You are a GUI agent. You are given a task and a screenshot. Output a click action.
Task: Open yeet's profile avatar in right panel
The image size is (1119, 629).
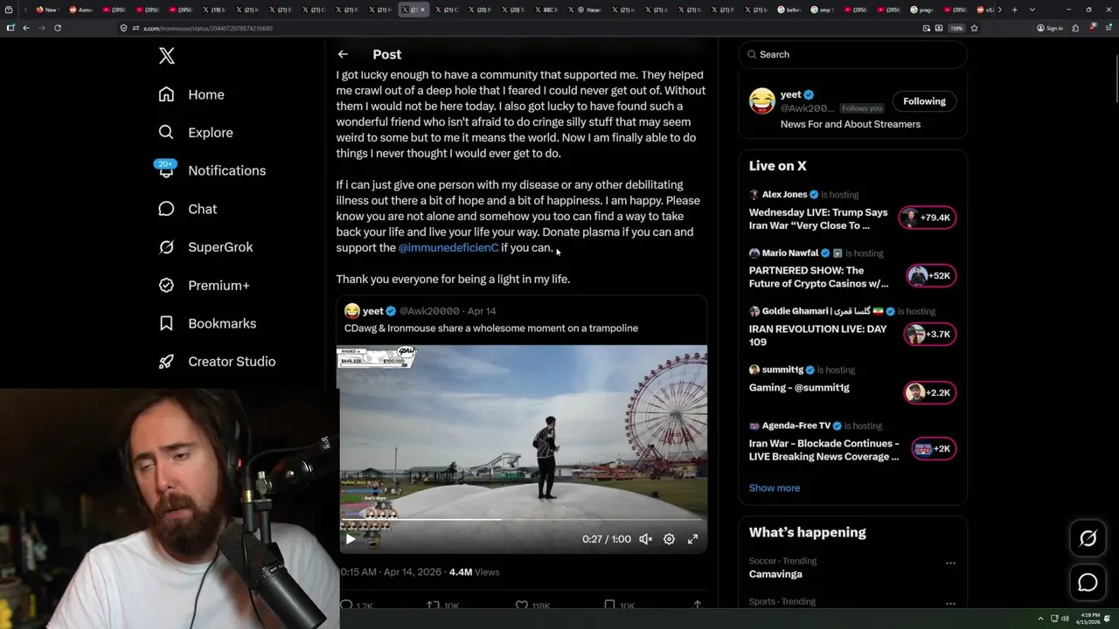(762, 101)
